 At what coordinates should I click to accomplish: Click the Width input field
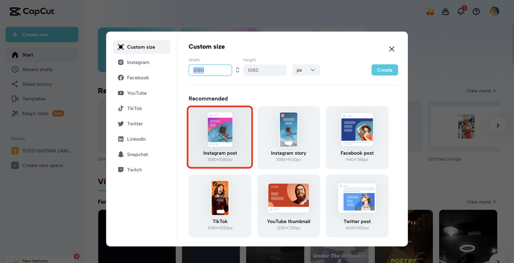pos(210,70)
